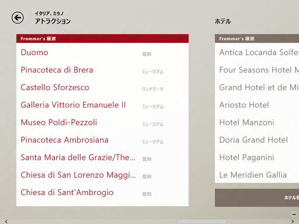Click the back arrow button
The width and height of the screenshot is (299, 224).
pyautogui.click(x=18, y=18)
